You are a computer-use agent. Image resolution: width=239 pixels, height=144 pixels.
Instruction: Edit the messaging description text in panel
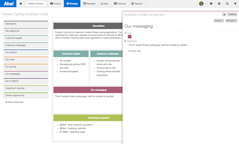click(158, 45)
